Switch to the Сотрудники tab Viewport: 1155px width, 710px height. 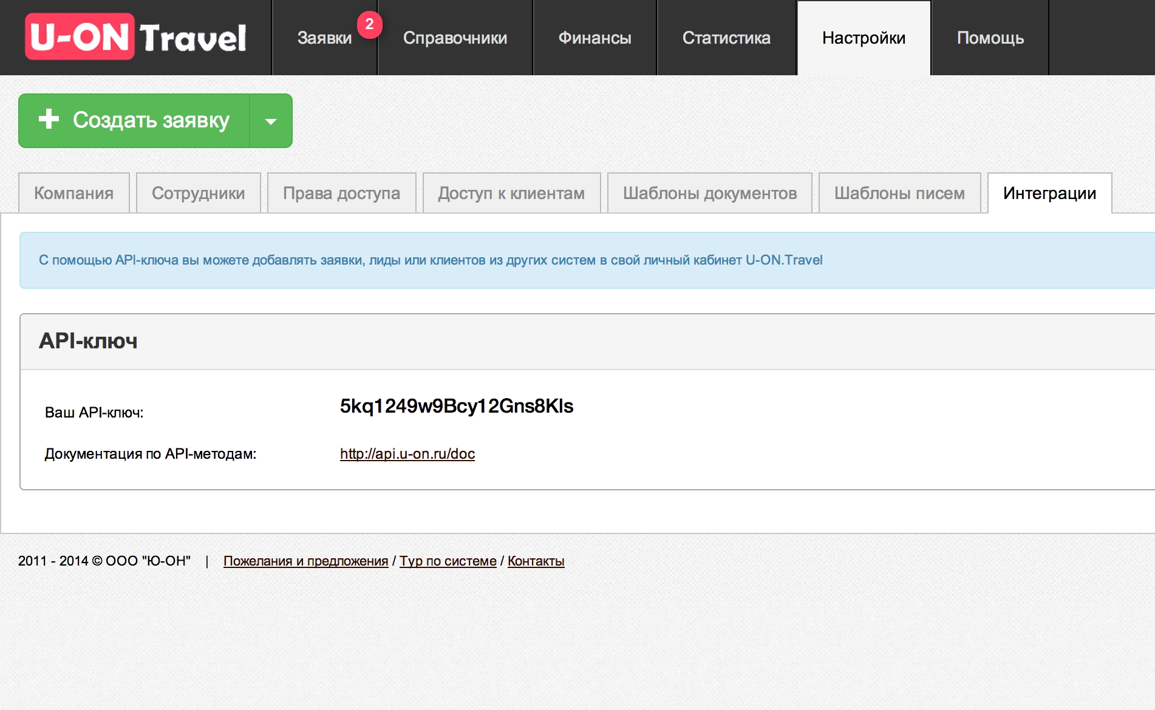tap(199, 194)
